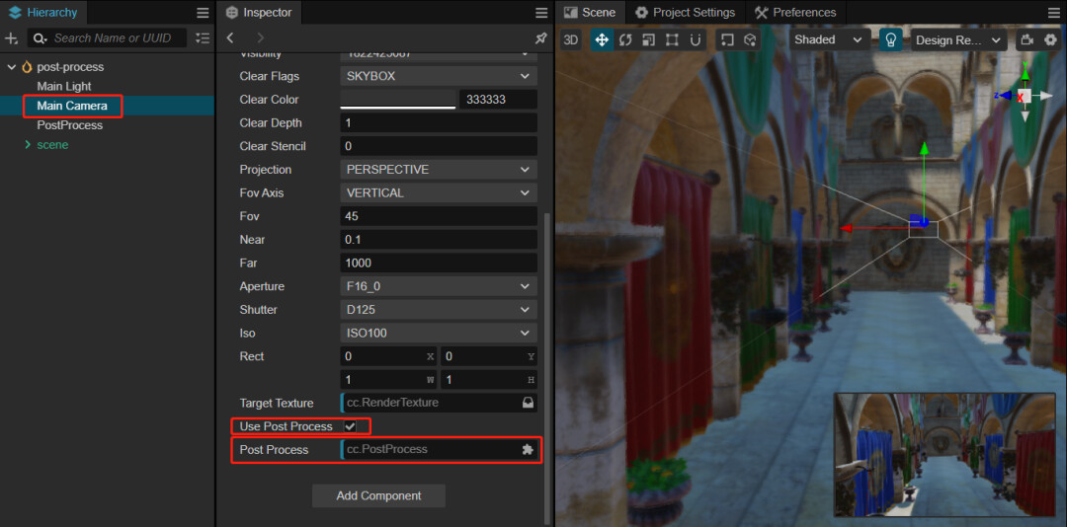Switch to the Project Settings tab
Viewport: 1067px width, 527px height.
(x=685, y=13)
